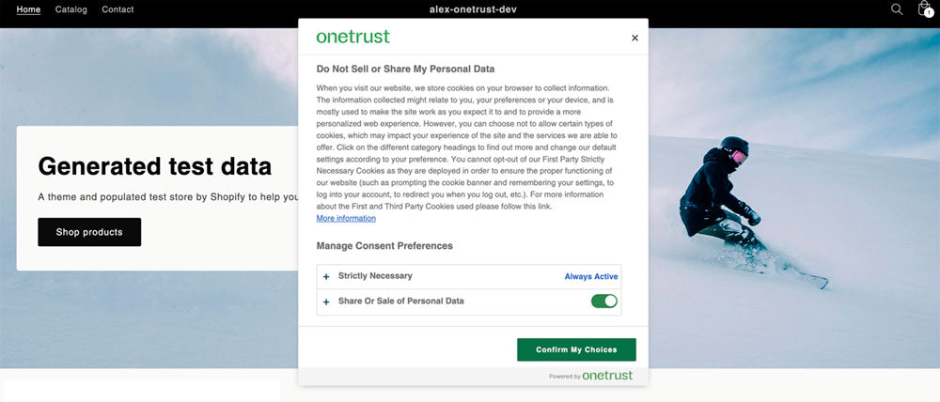Image resolution: width=940 pixels, height=402 pixels.
Task: Open the Catalog menu item
Action: (71, 9)
